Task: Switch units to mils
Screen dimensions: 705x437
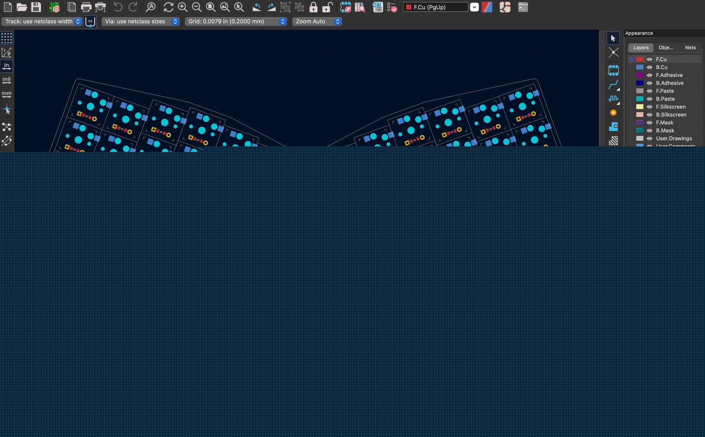Action: [7, 80]
